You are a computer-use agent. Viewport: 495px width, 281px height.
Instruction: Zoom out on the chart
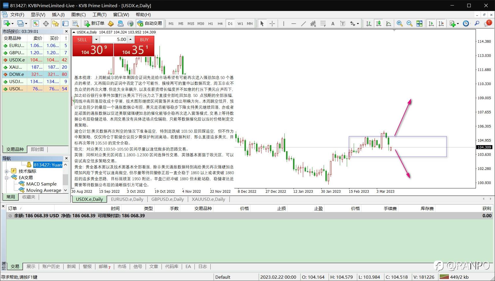point(409,23)
